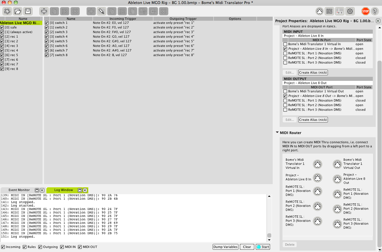382x252 pixels.
Task: Click the rename translator icon
Action: point(122,11)
